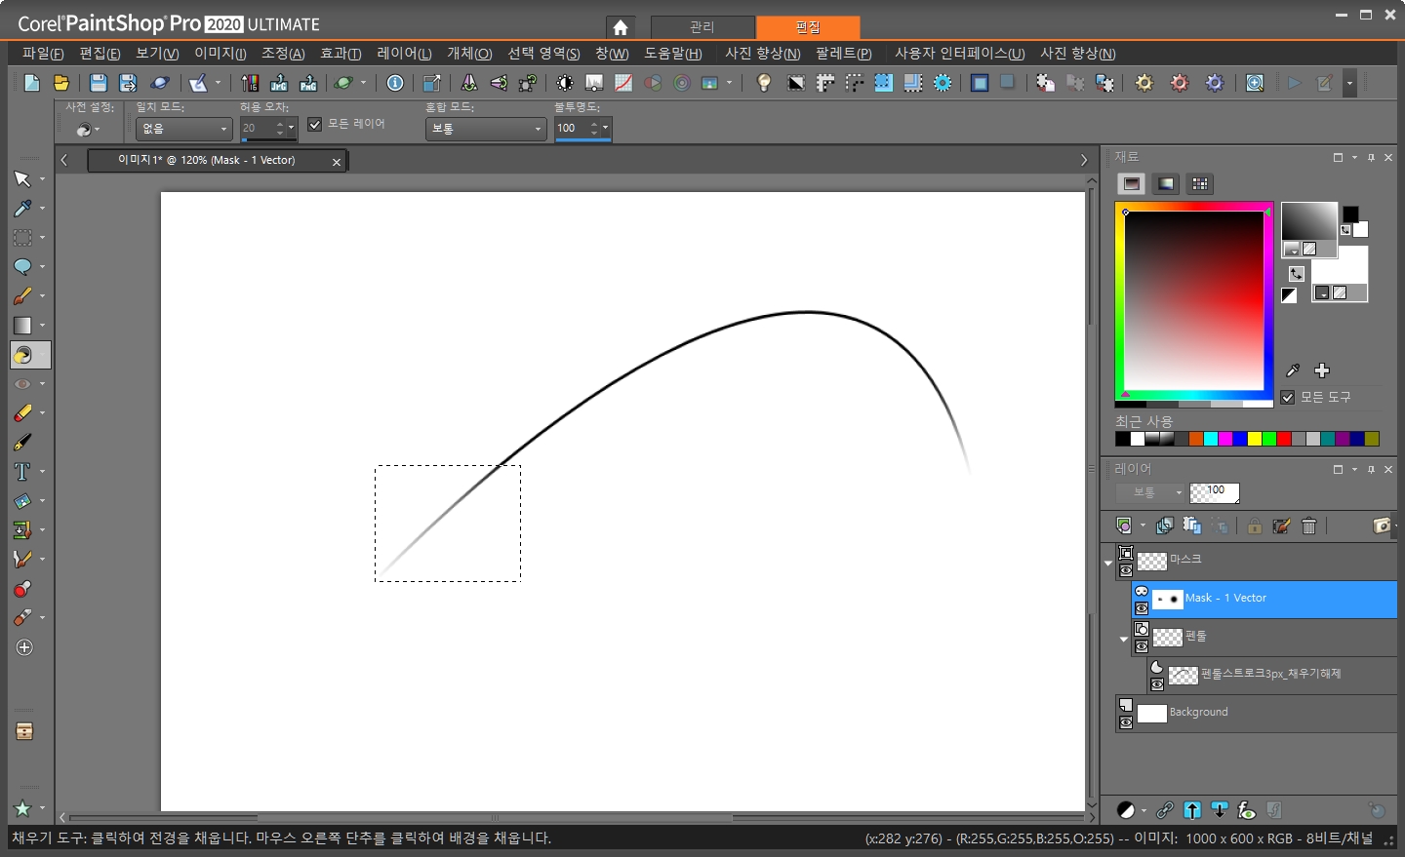The image size is (1405, 857).
Task: Collapse the 마스크 layer group
Action: pyautogui.click(x=1108, y=563)
